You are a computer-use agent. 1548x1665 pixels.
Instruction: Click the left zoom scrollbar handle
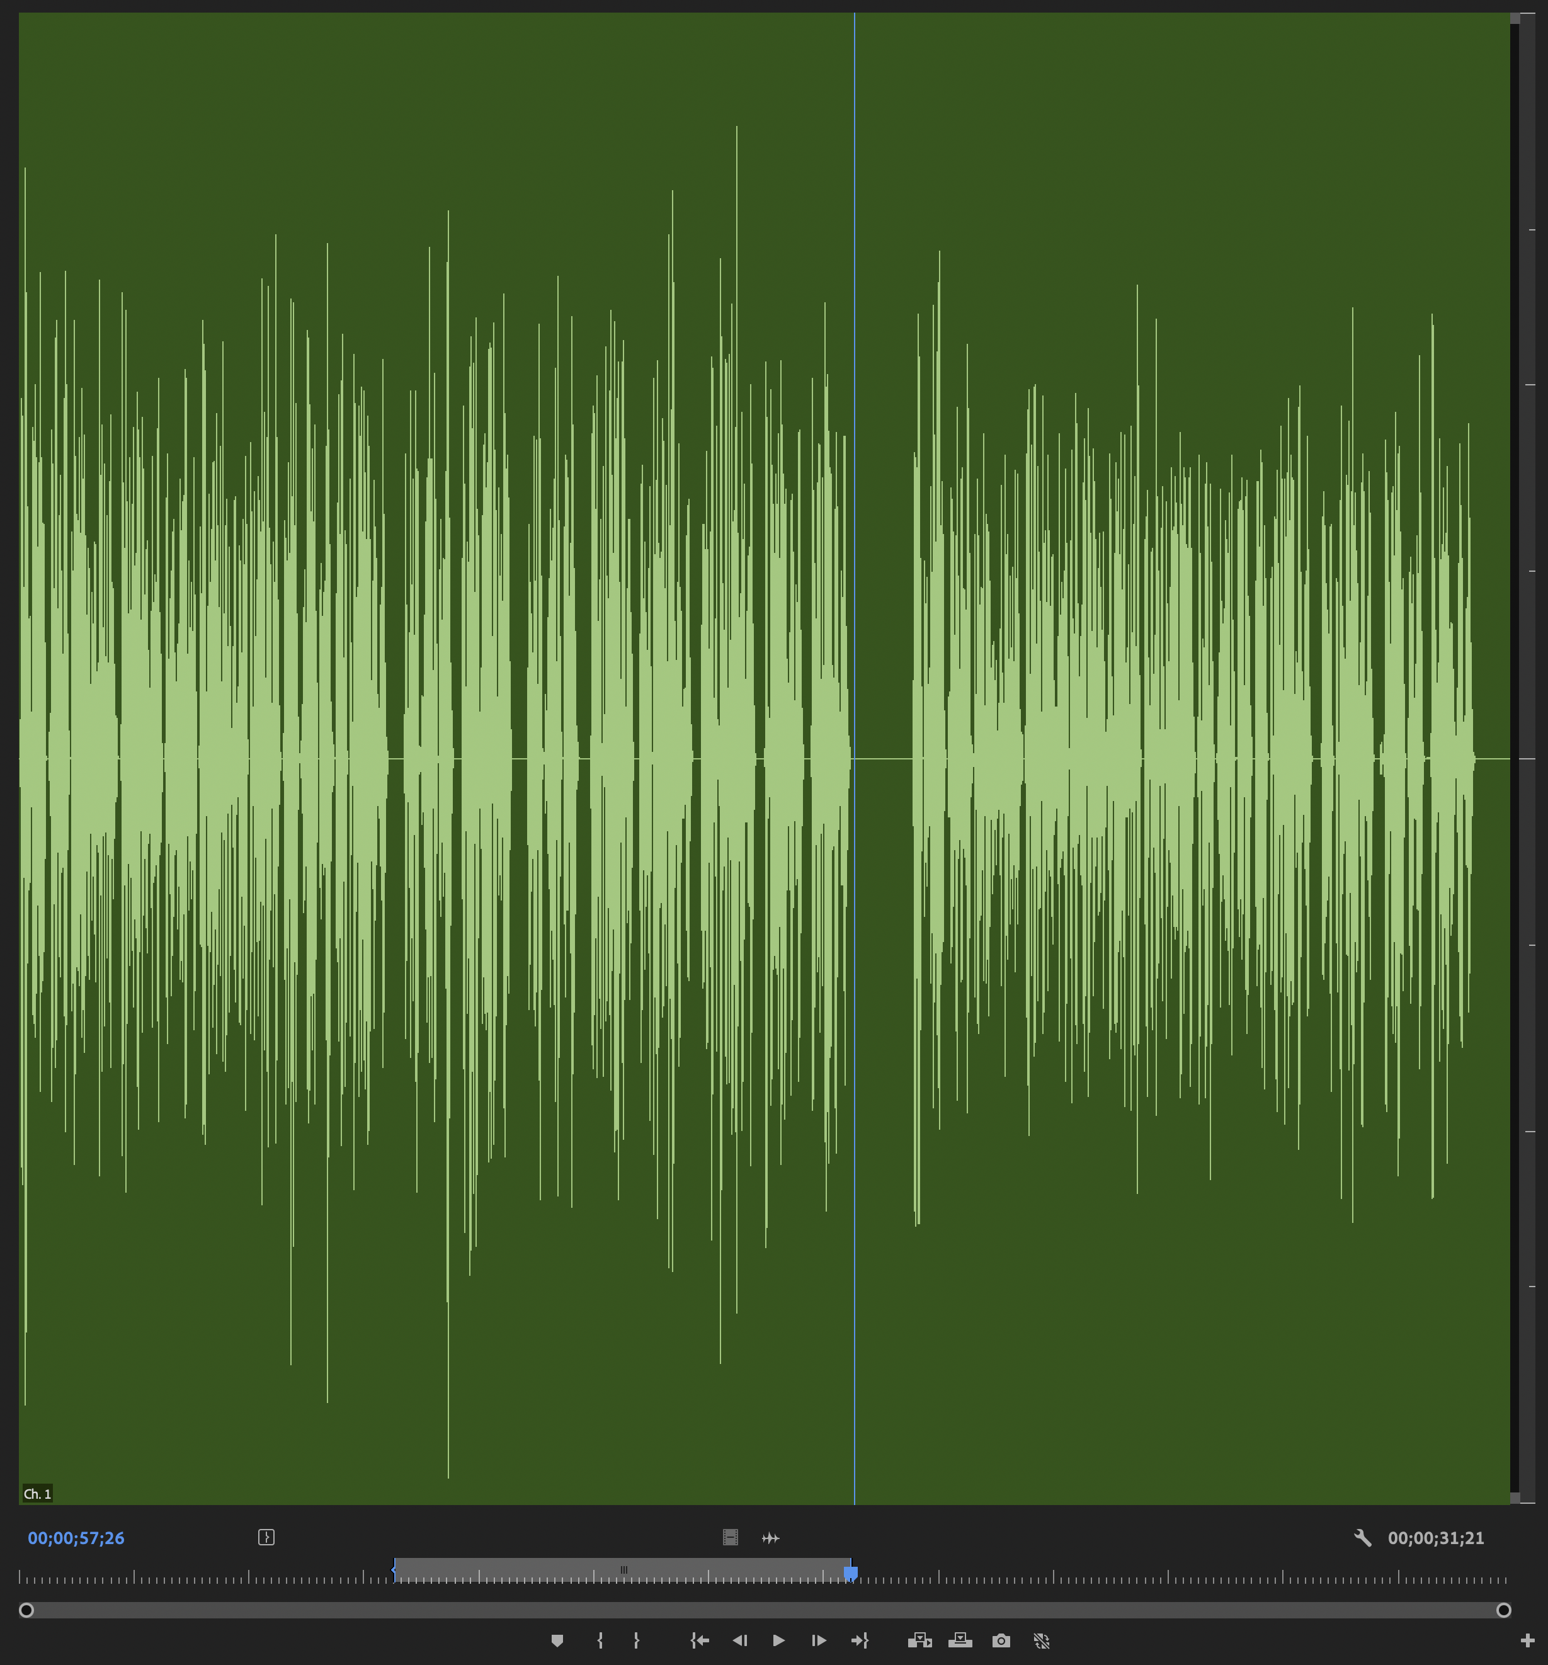tap(26, 1610)
